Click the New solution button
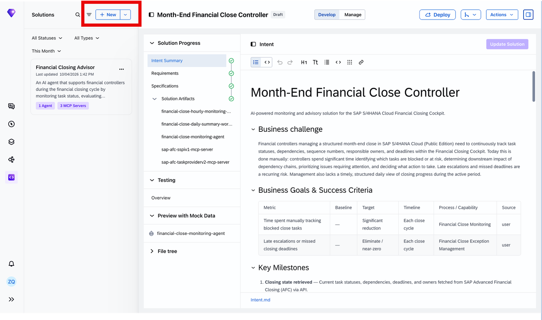The image size is (542, 320). (108, 15)
